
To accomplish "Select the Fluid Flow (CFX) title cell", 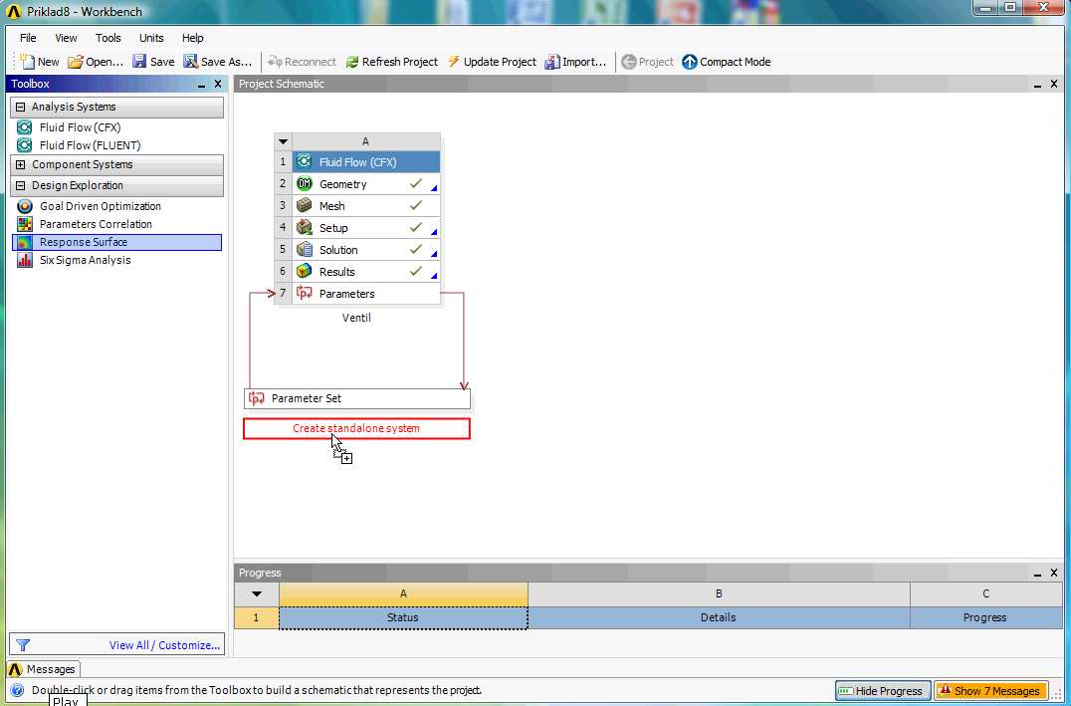I will (x=366, y=162).
